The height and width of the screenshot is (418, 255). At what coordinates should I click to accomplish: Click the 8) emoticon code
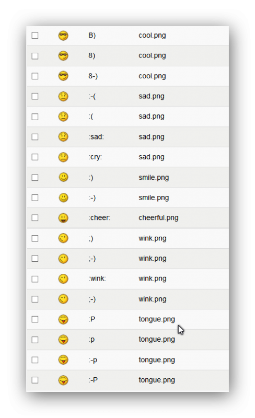pos(92,55)
